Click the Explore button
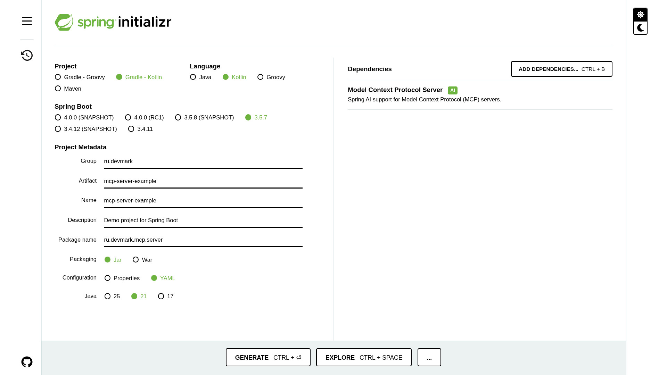The width and height of the screenshot is (667, 375). click(x=364, y=357)
